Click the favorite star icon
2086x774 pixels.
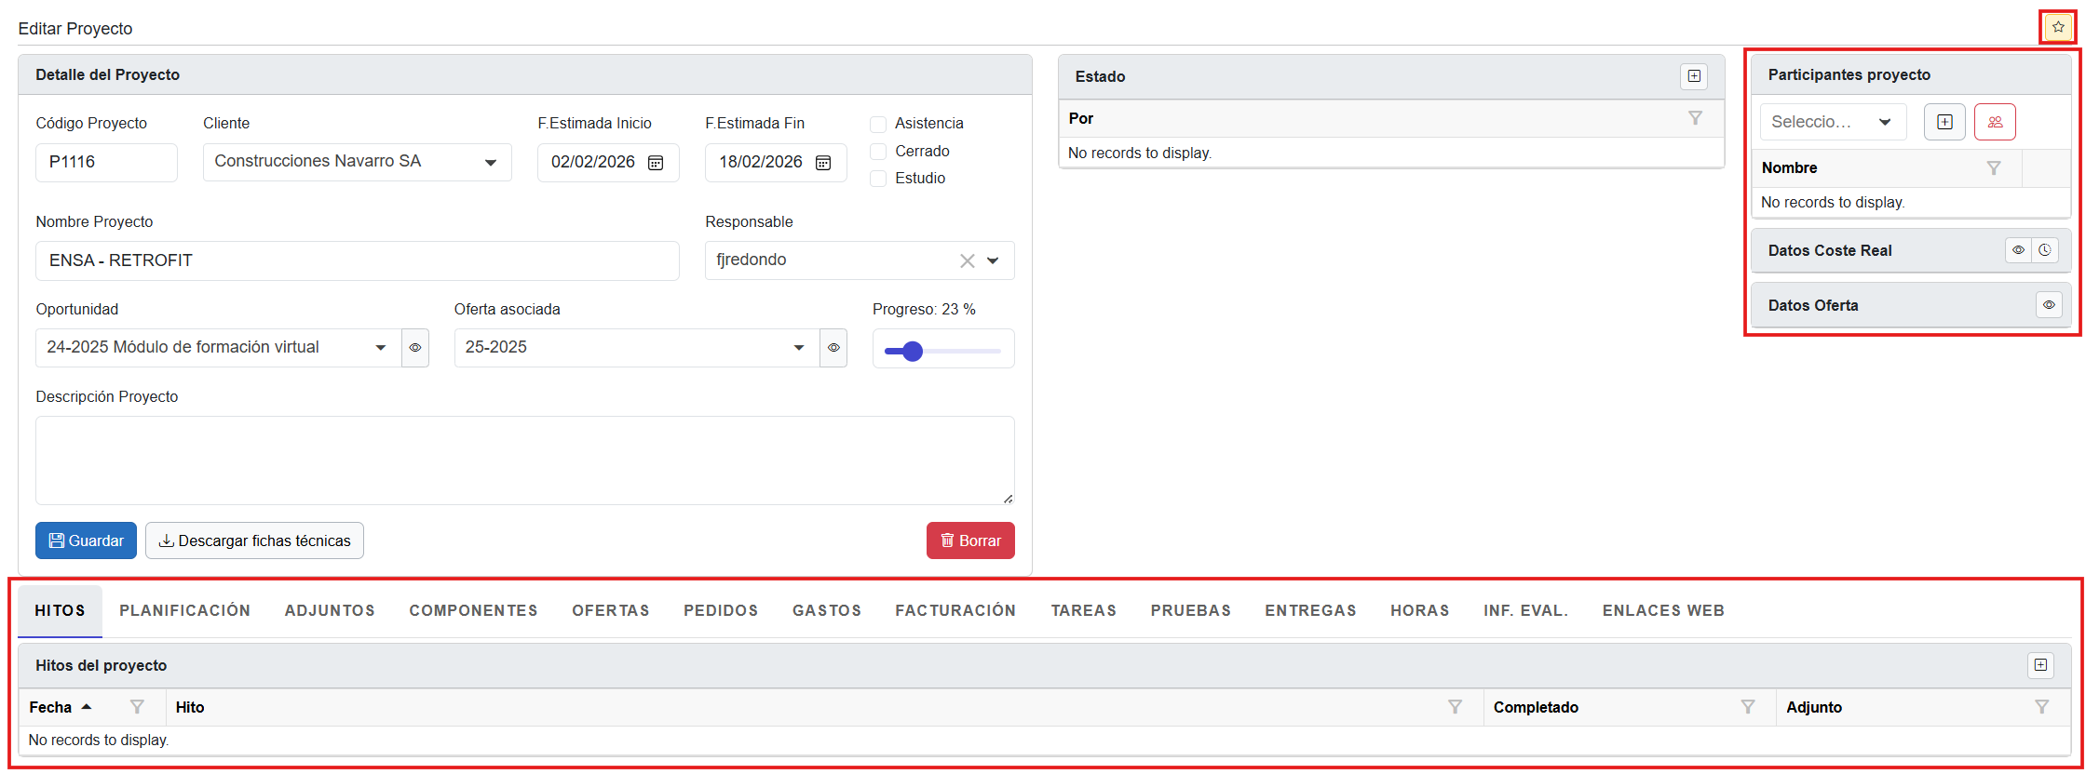point(2058,27)
